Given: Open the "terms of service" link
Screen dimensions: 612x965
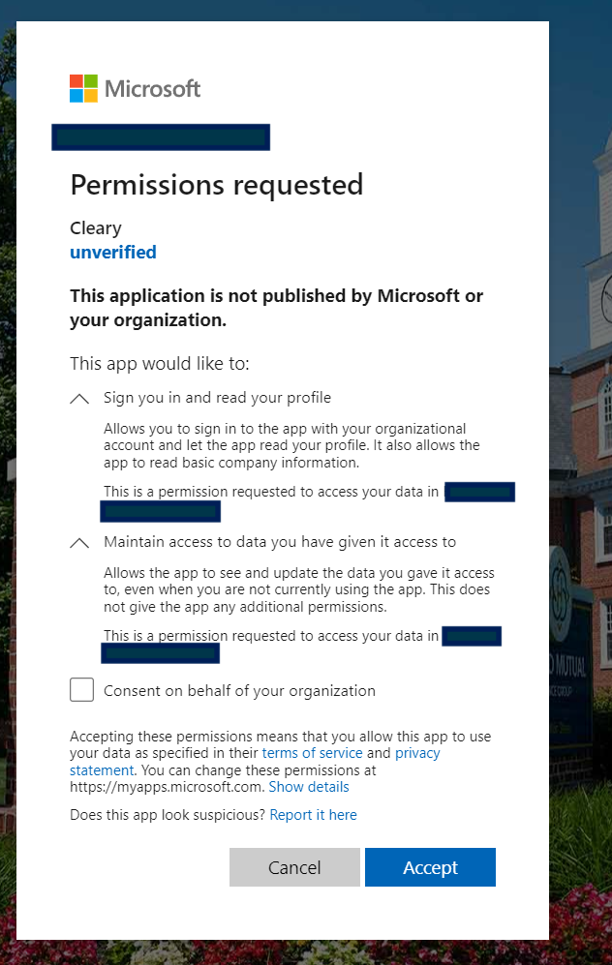Looking at the screenshot, I should [x=312, y=752].
